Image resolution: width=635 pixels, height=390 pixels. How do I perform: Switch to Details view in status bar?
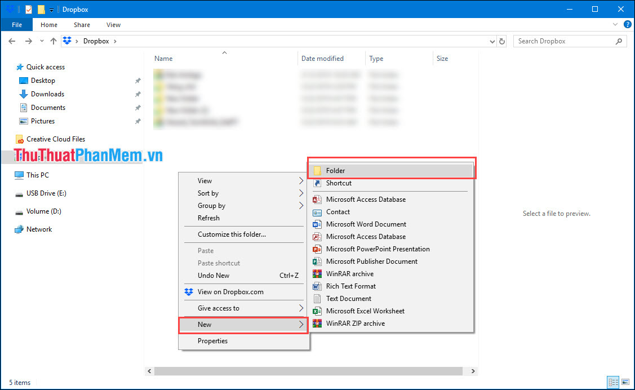tap(613, 382)
